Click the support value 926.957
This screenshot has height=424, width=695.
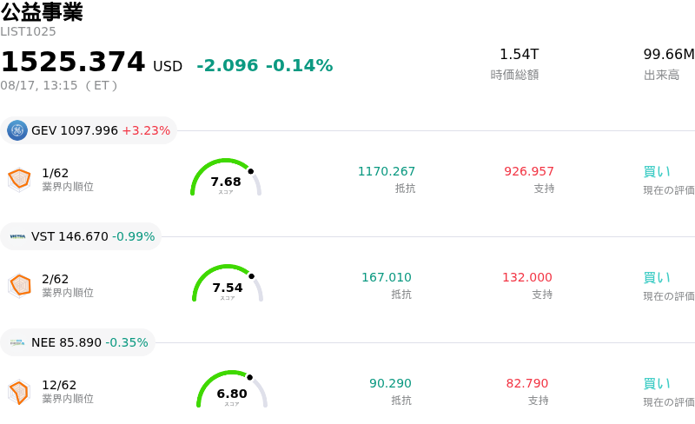(x=529, y=171)
